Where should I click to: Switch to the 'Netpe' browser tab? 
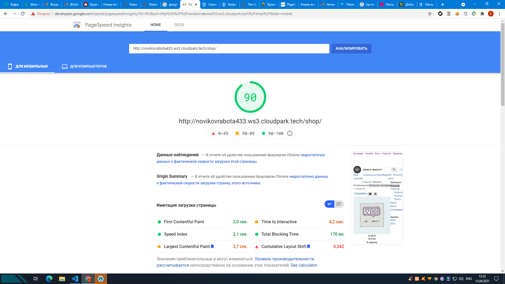[x=229, y=4]
